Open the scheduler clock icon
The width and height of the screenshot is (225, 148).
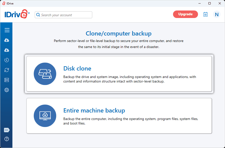pyautogui.click(x=6, y=60)
